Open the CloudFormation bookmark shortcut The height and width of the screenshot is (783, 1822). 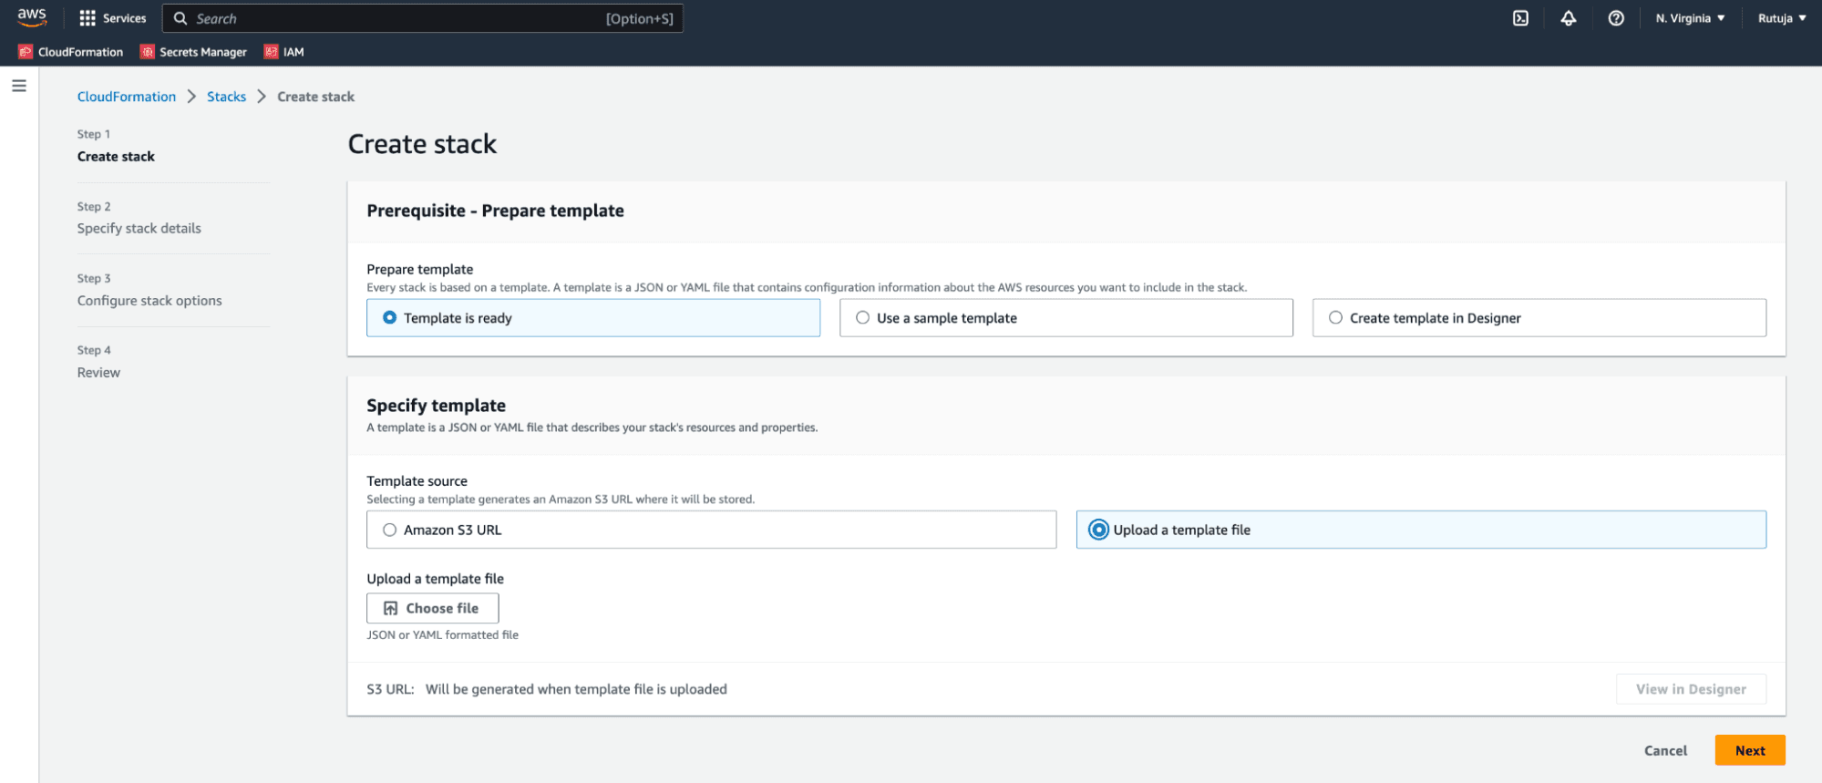pyautogui.click(x=71, y=52)
